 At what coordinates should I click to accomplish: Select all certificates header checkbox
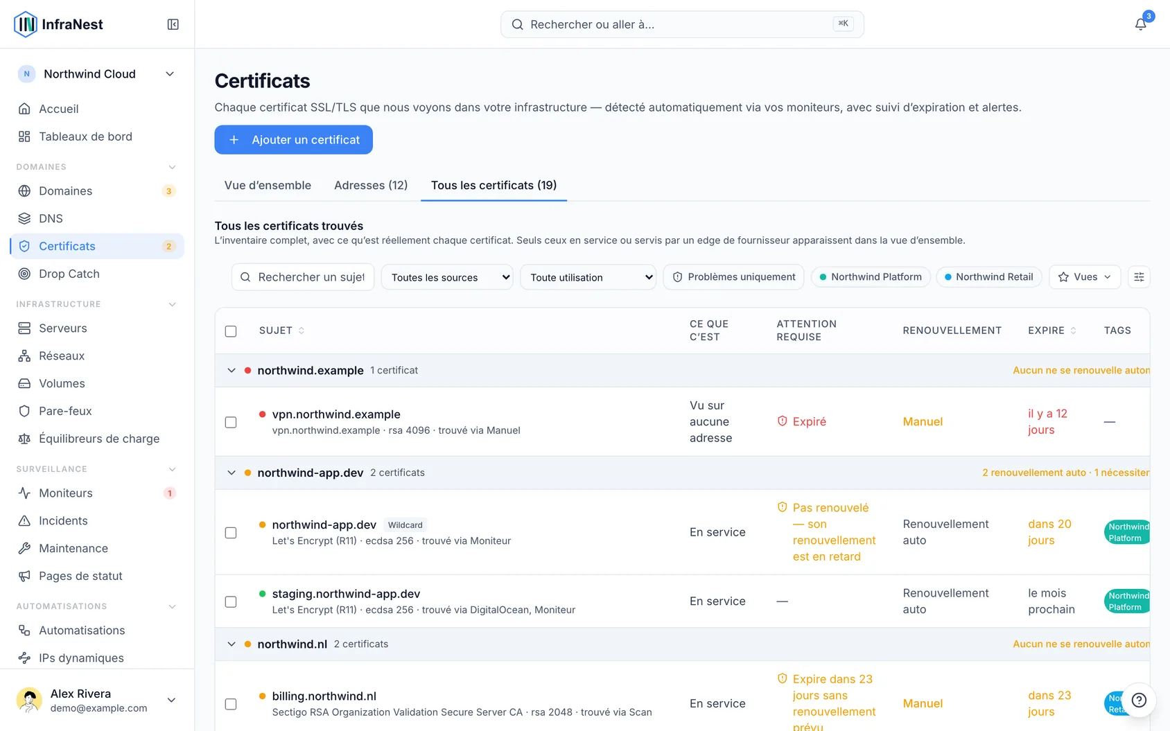(x=231, y=331)
